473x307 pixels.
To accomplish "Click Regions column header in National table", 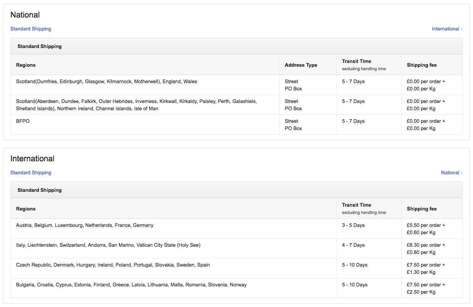I will coord(26,65).
